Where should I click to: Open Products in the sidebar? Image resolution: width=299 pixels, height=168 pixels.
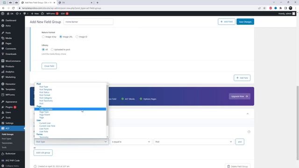(x=10, y=66)
